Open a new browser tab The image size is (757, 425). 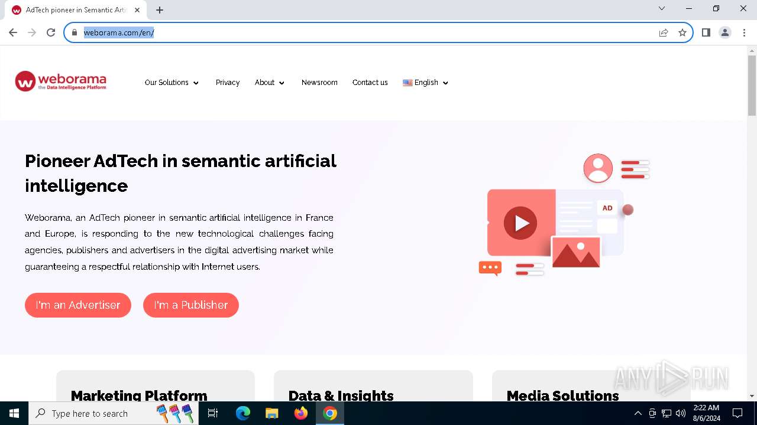tap(160, 10)
